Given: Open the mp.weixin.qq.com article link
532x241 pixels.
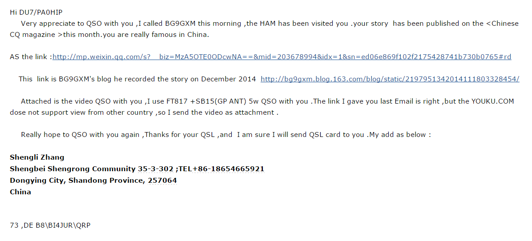Looking at the screenshot, I should click(282, 57).
